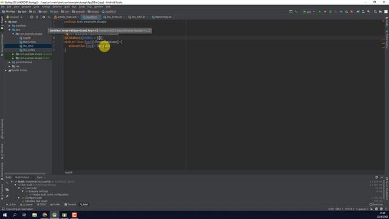Open the Logcat tool window

26,204
